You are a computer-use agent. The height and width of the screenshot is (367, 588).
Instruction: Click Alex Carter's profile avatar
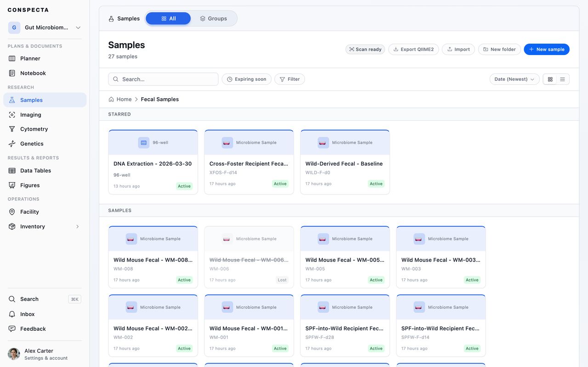pos(14,354)
